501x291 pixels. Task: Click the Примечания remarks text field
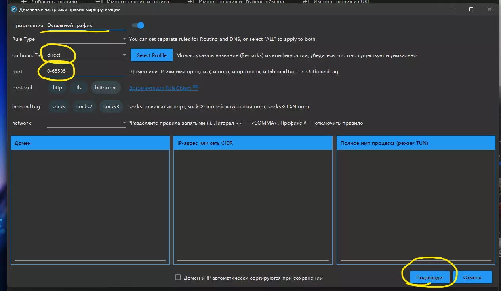86,26
